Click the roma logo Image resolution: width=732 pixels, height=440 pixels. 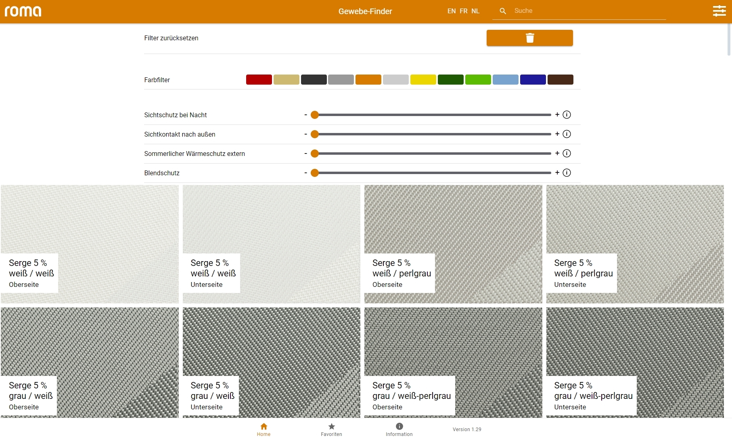pyautogui.click(x=23, y=11)
